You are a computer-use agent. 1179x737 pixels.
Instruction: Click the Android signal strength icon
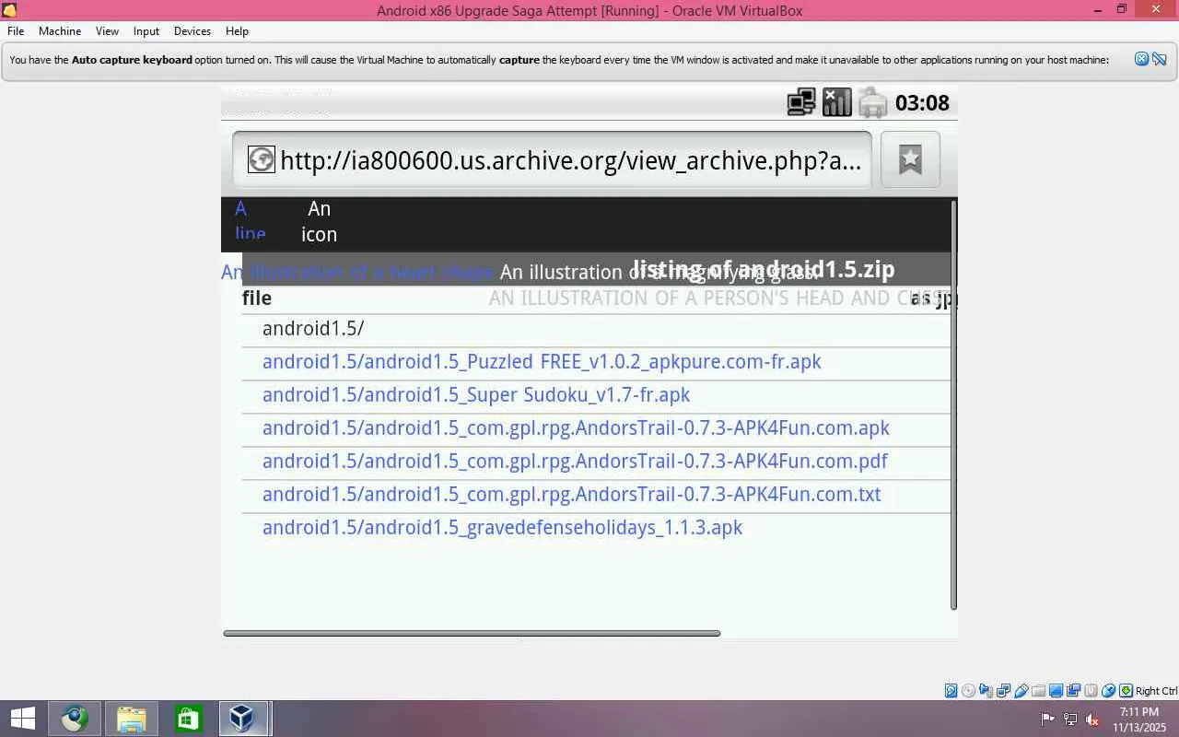pos(836,102)
